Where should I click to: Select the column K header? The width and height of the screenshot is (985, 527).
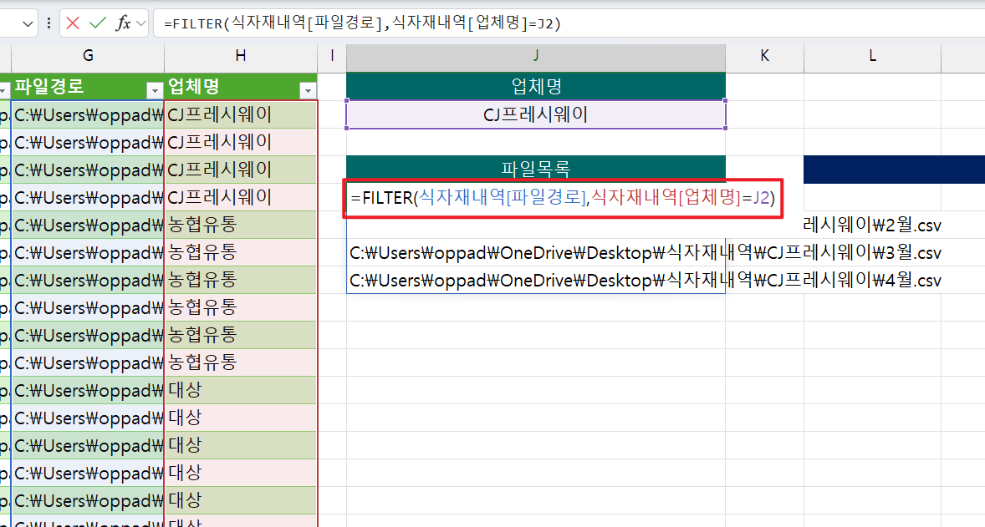[x=764, y=56]
